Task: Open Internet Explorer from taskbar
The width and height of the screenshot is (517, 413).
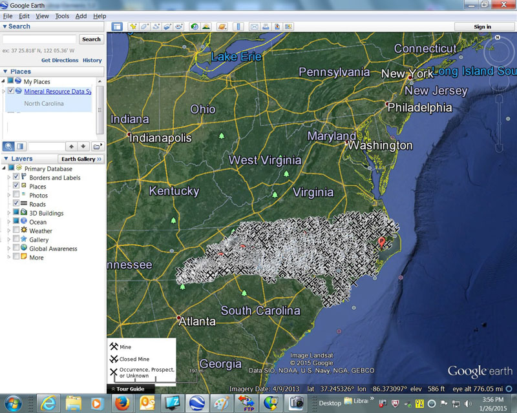Action: click(48, 403)
